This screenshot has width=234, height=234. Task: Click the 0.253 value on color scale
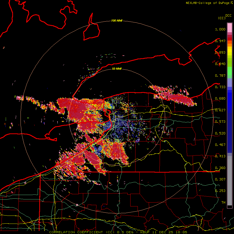click(x=220, y=191)
